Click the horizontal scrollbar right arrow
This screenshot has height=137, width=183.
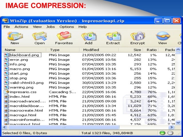click(172, 127)
